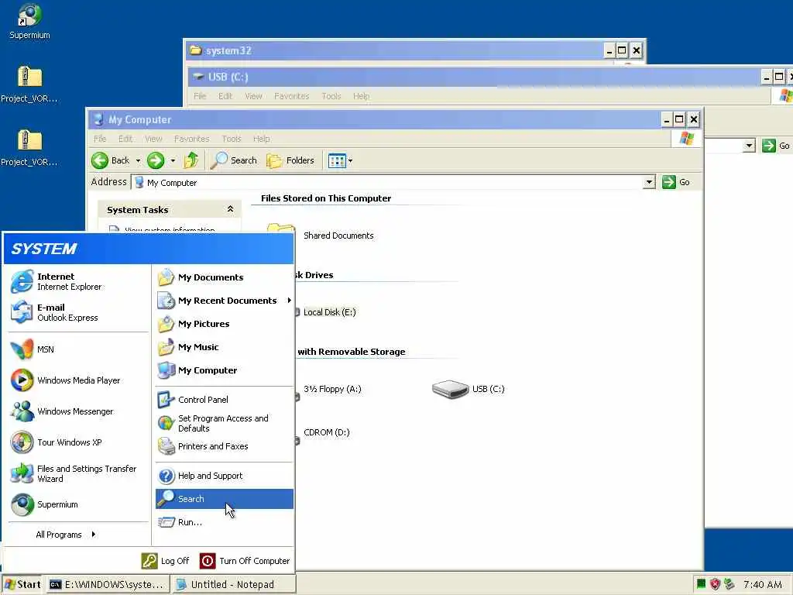Open Help menu in My Computer

click(x=262, y=139)
